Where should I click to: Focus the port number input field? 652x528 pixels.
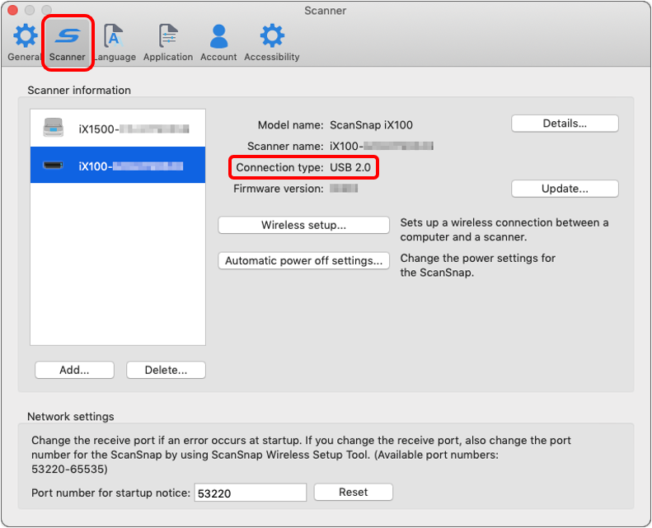coord(251,493)
